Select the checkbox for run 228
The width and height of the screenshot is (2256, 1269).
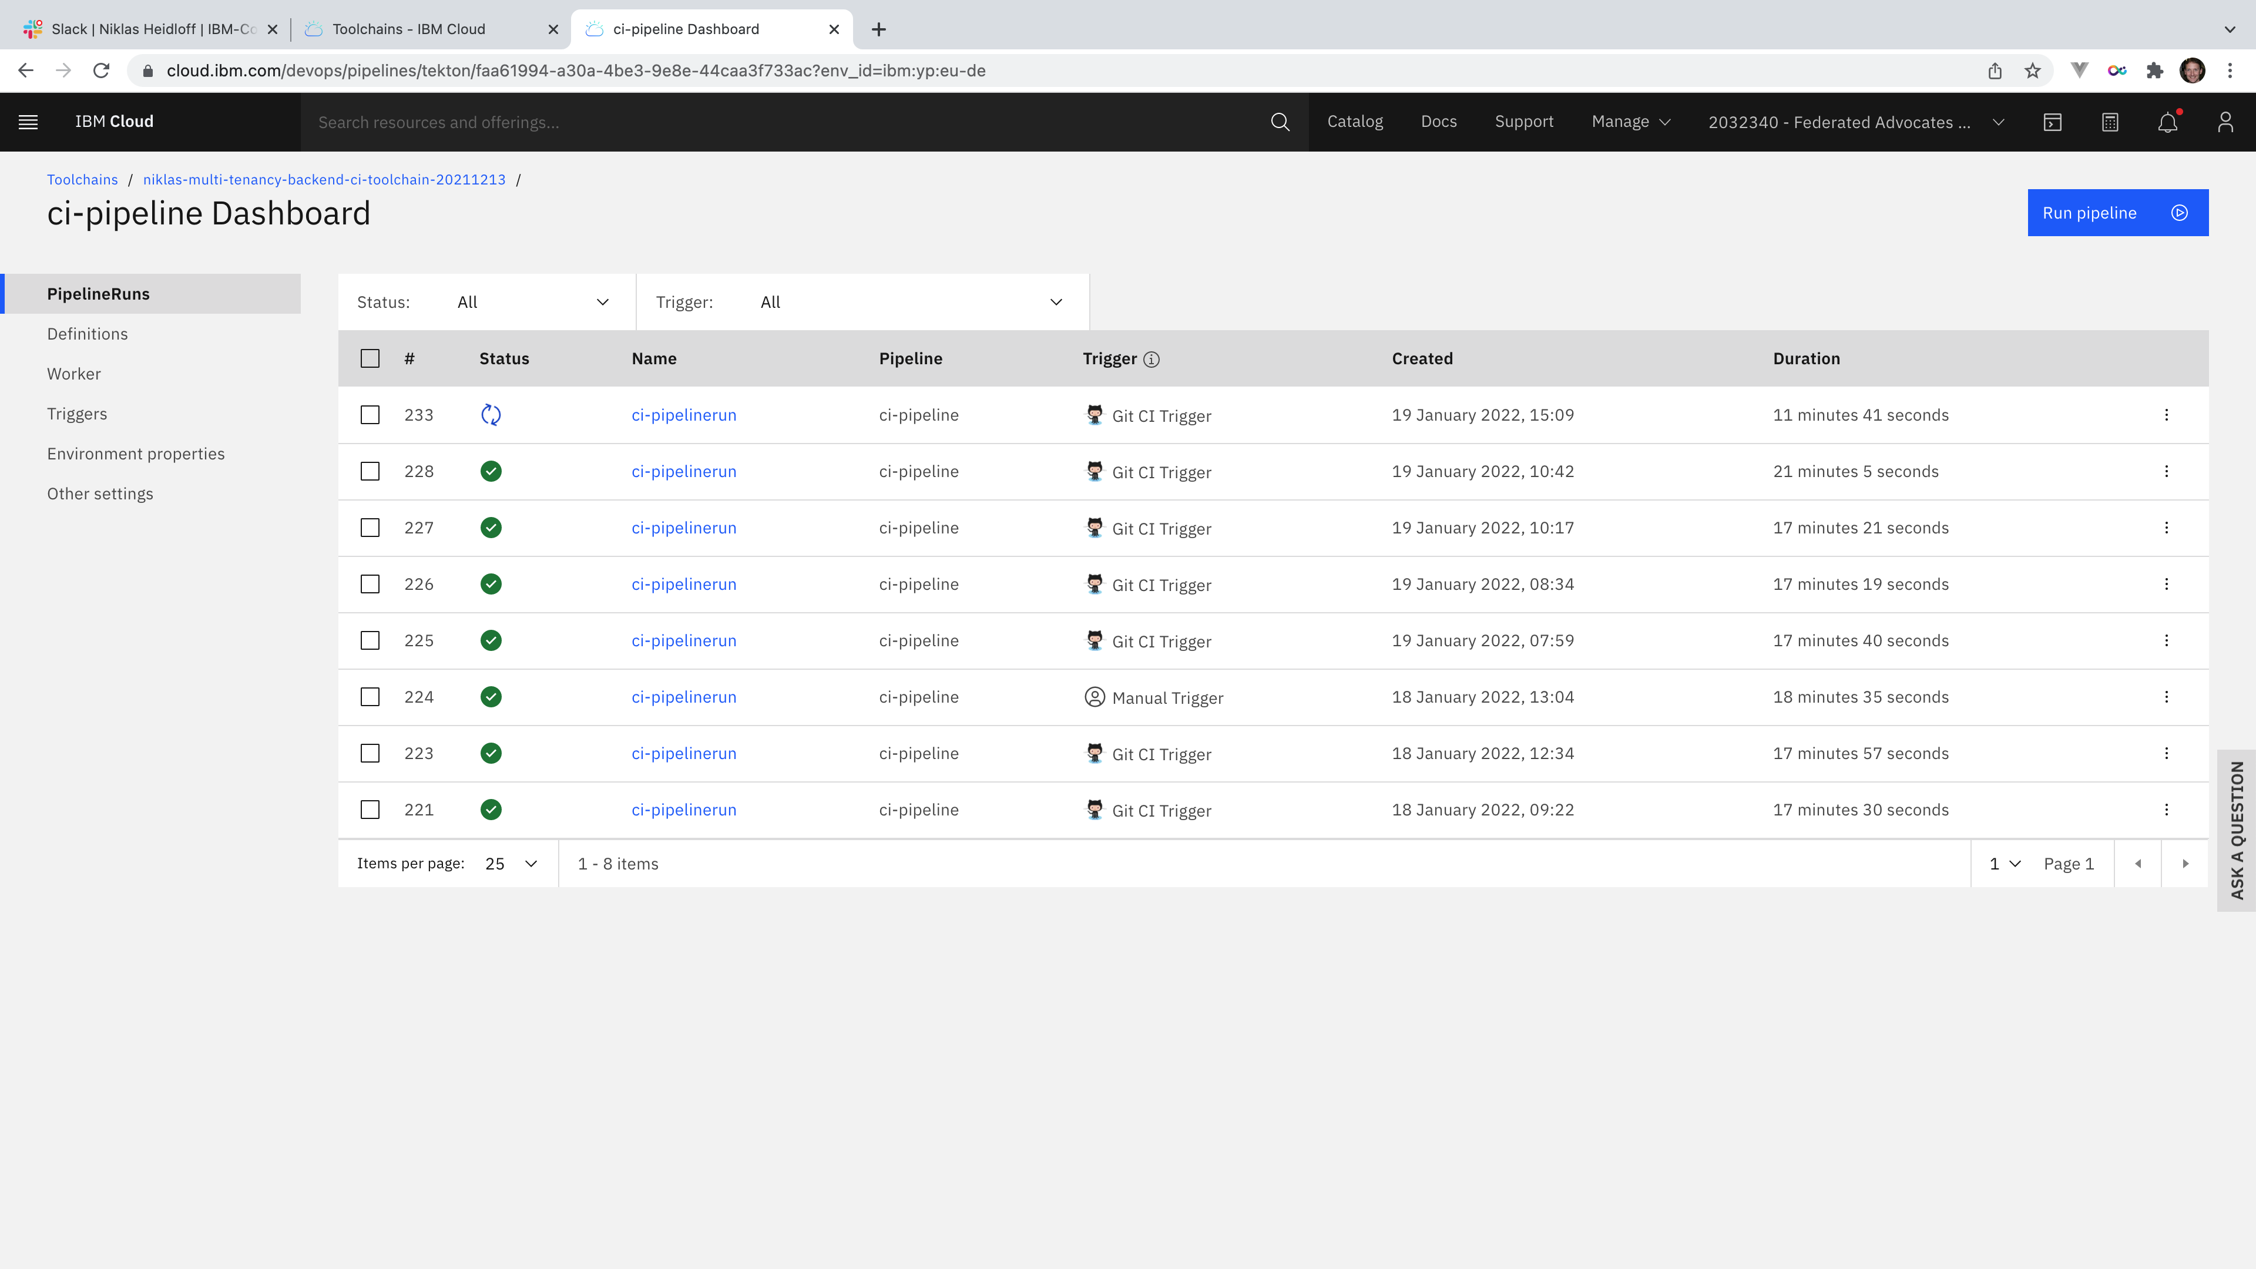[371, 471]
